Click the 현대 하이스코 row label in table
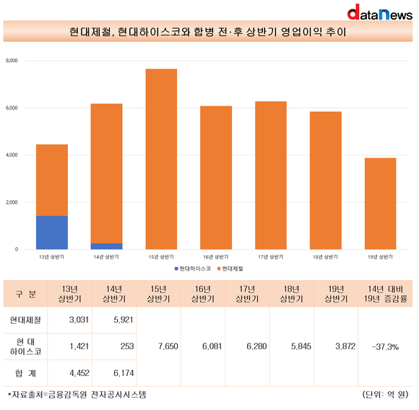 26,346
